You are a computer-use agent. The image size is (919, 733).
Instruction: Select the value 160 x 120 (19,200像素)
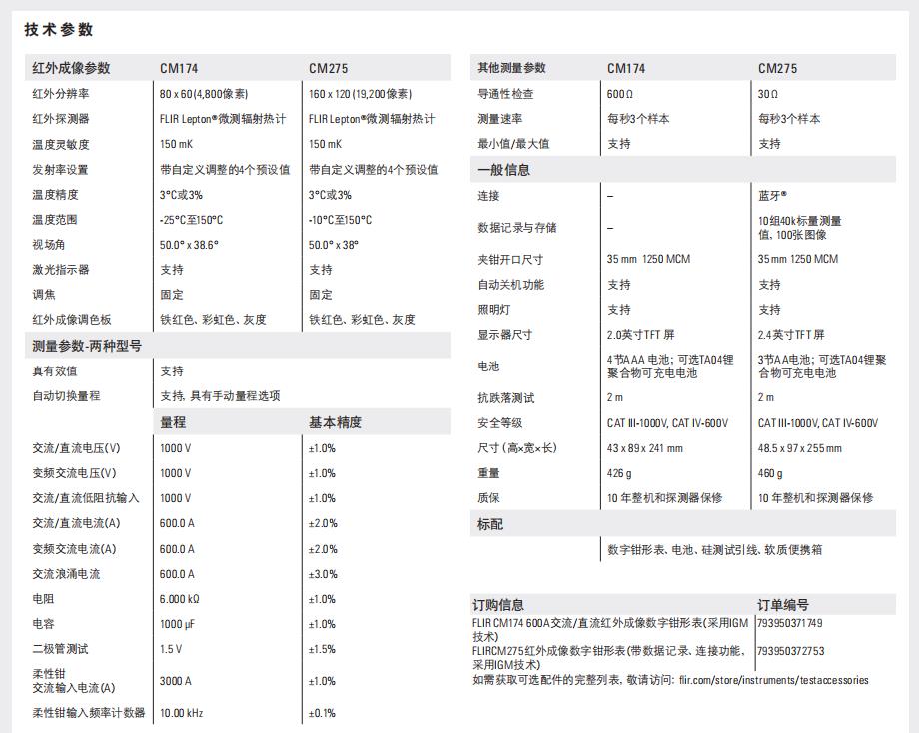tap(360, 94)
